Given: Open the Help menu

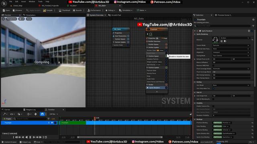Looking at the screenshot, I should point(47,2).
